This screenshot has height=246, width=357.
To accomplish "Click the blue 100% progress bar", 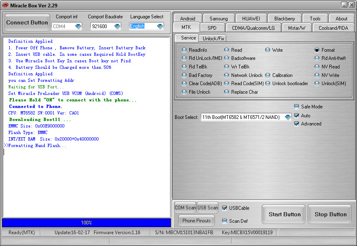I will (x=87, y=223).
